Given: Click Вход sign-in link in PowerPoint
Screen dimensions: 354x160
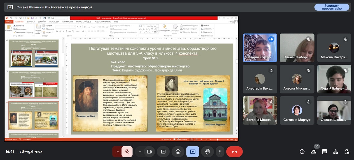Looking at the screenshot, I should [232, 22].
